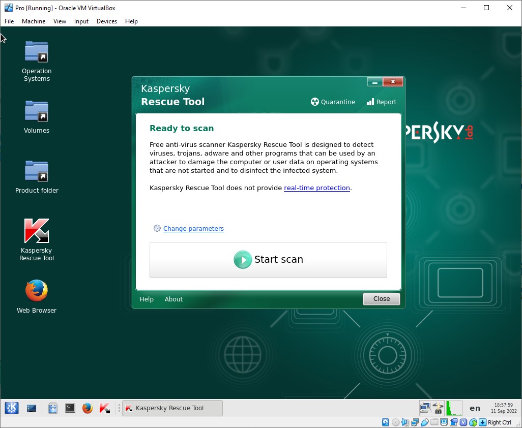The height and width of the screenshot is (428, 522).
Task: Click VirtualBox recording status icon
Action: point(453,422)
